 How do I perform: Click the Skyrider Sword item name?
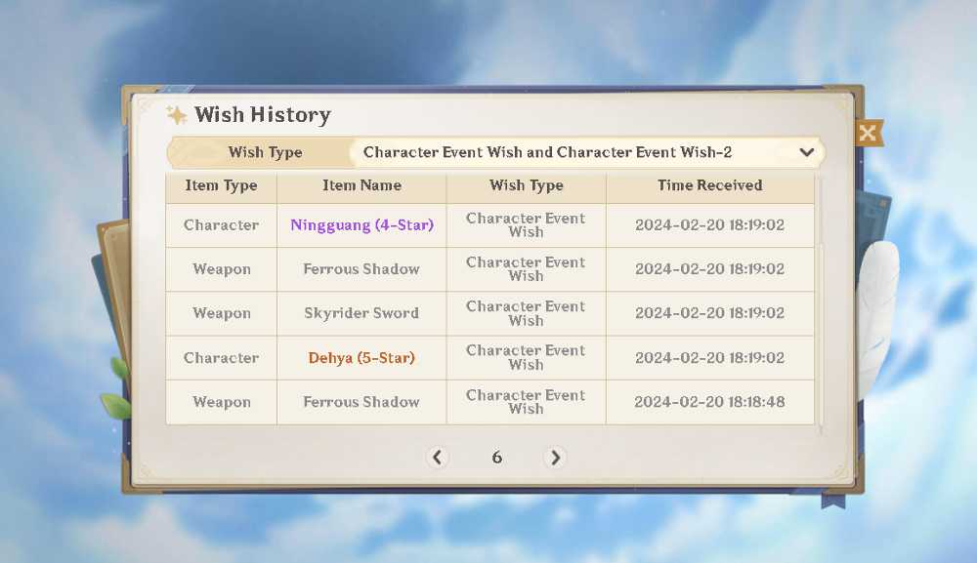pyautogui.click(x=361, y=313)
